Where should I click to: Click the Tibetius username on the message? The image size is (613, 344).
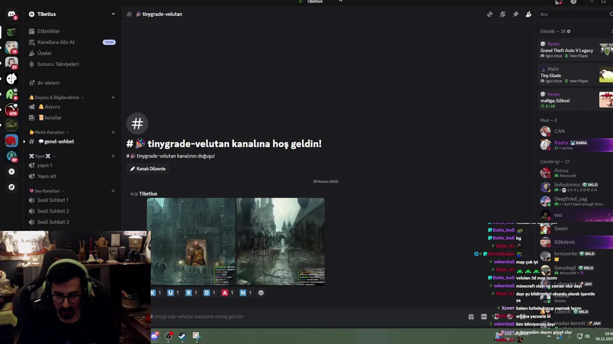[148, 194]
